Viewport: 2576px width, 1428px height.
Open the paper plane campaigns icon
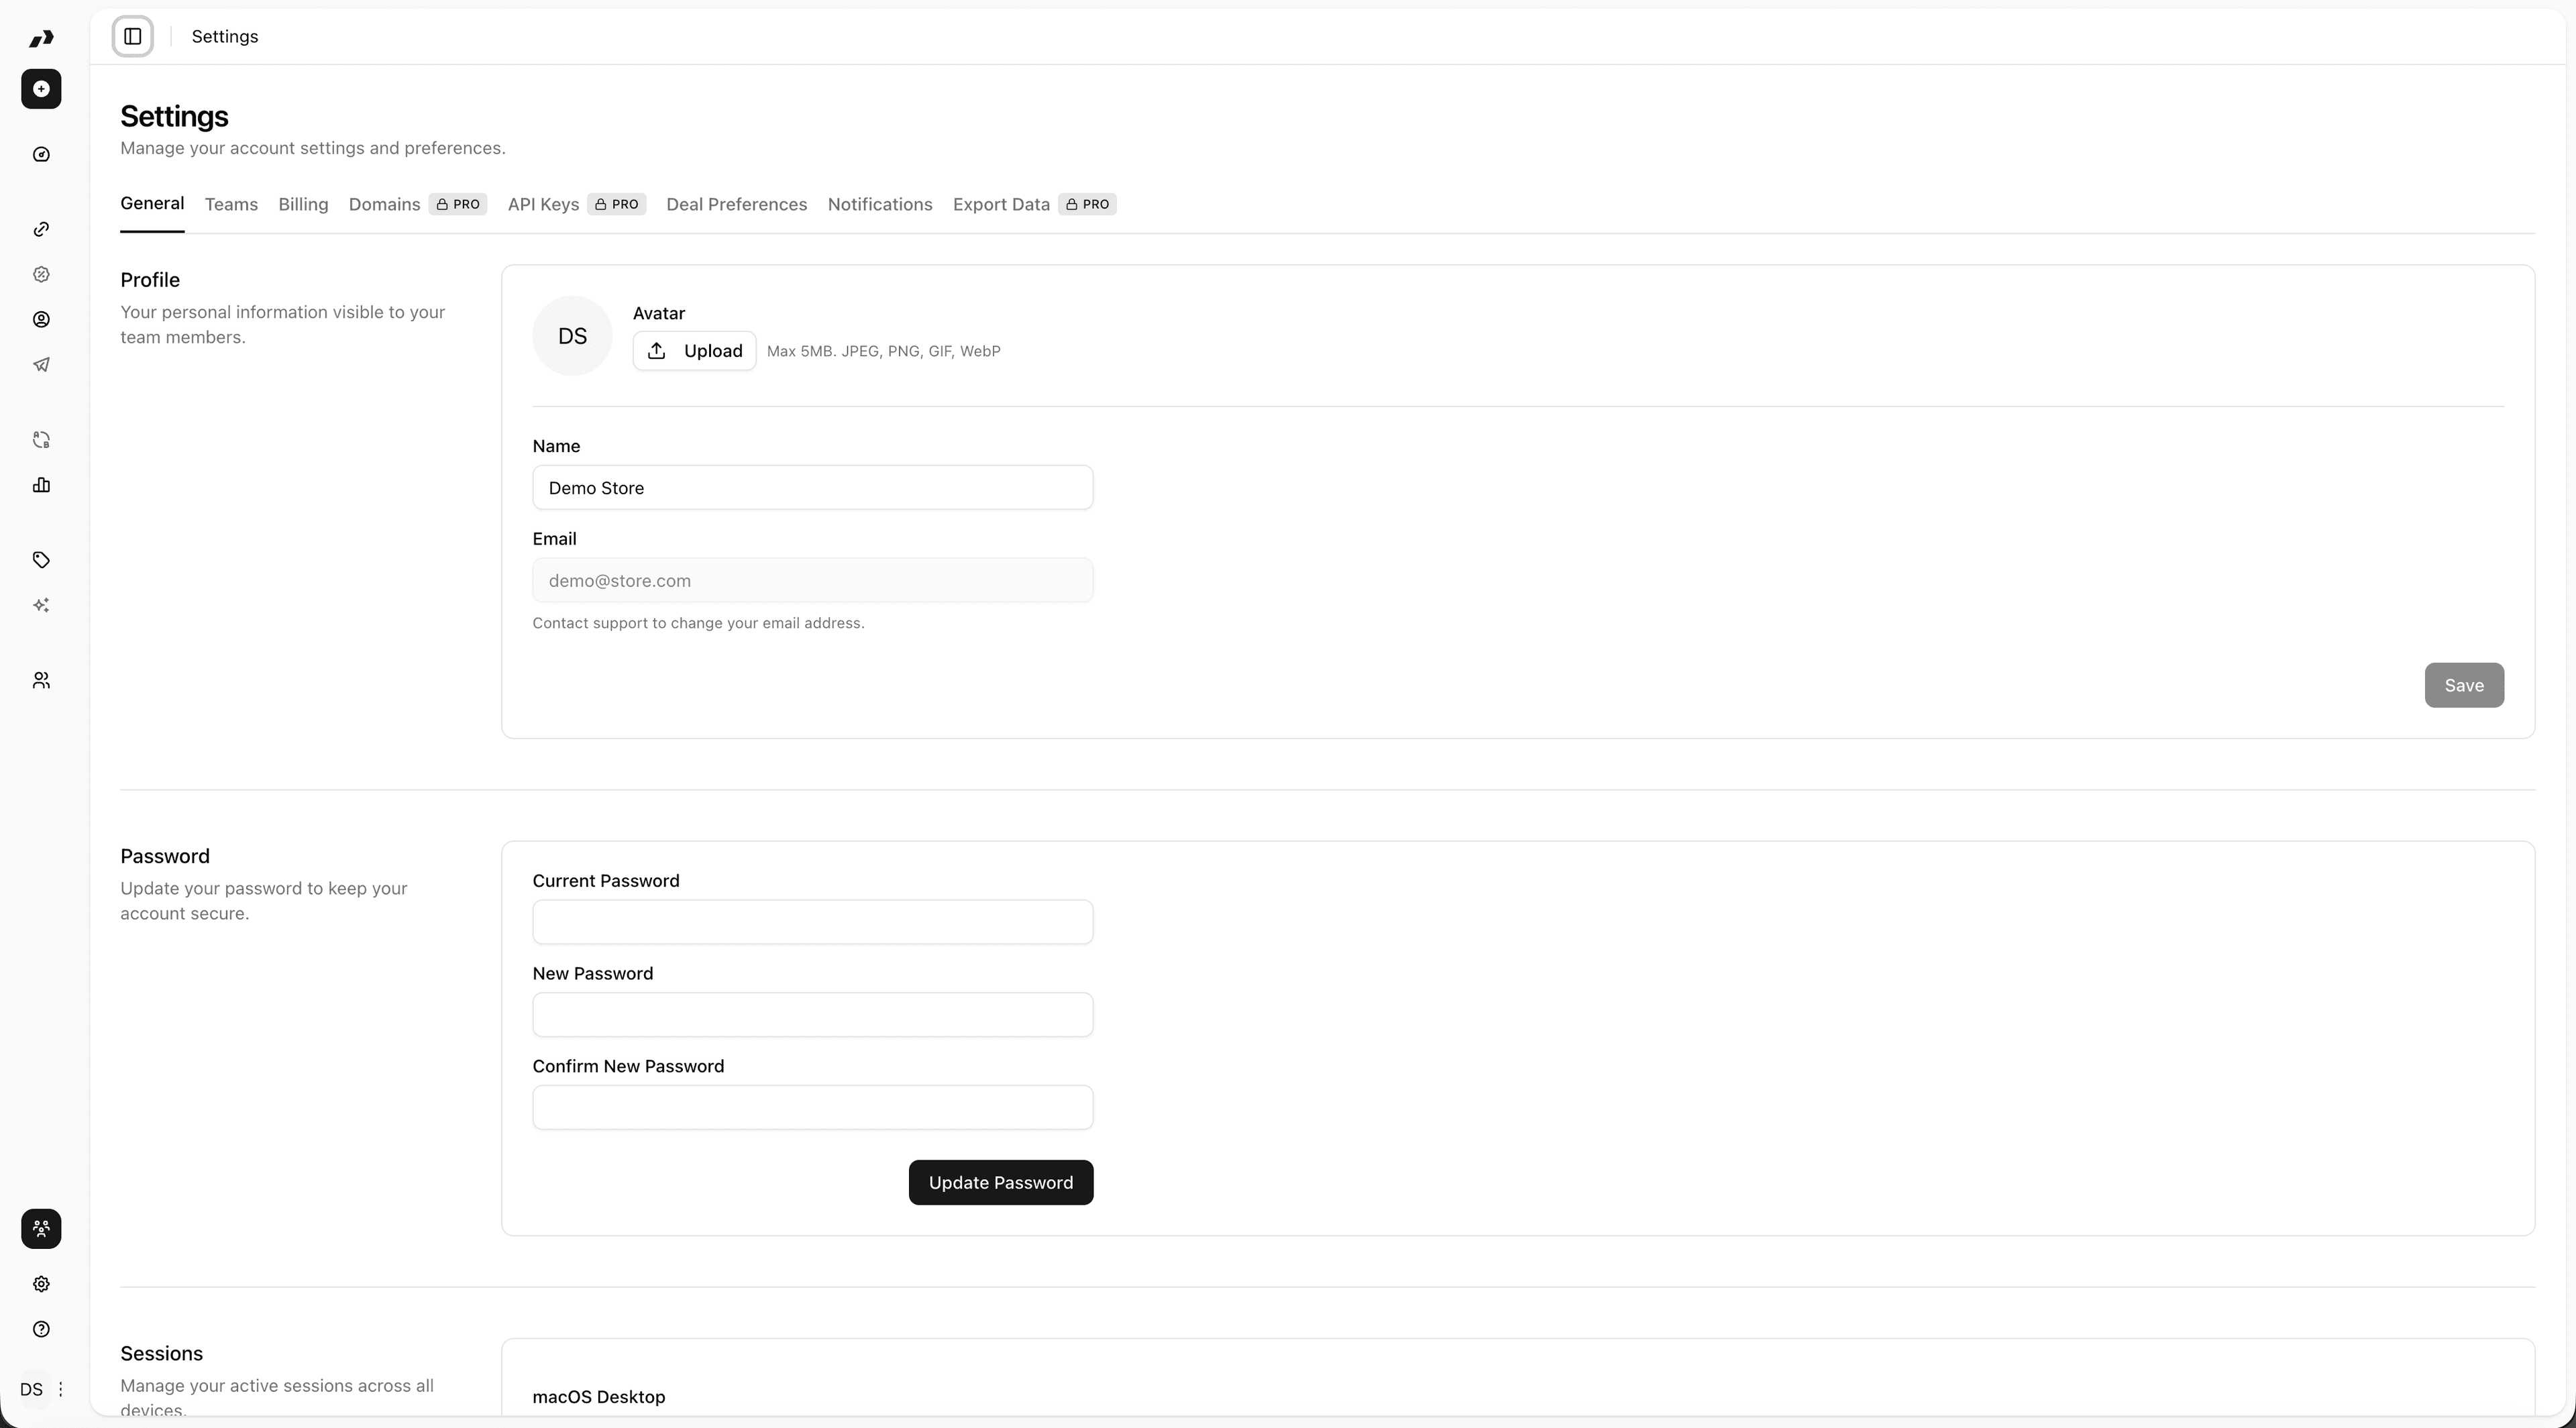[x=41, y=364]
